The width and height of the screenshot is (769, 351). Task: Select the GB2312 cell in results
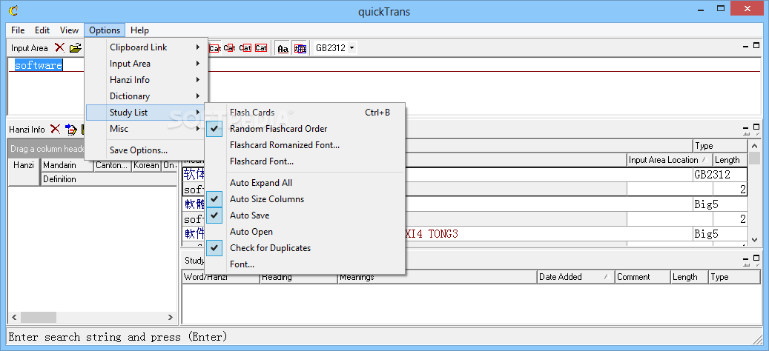[x=719, y=174]
